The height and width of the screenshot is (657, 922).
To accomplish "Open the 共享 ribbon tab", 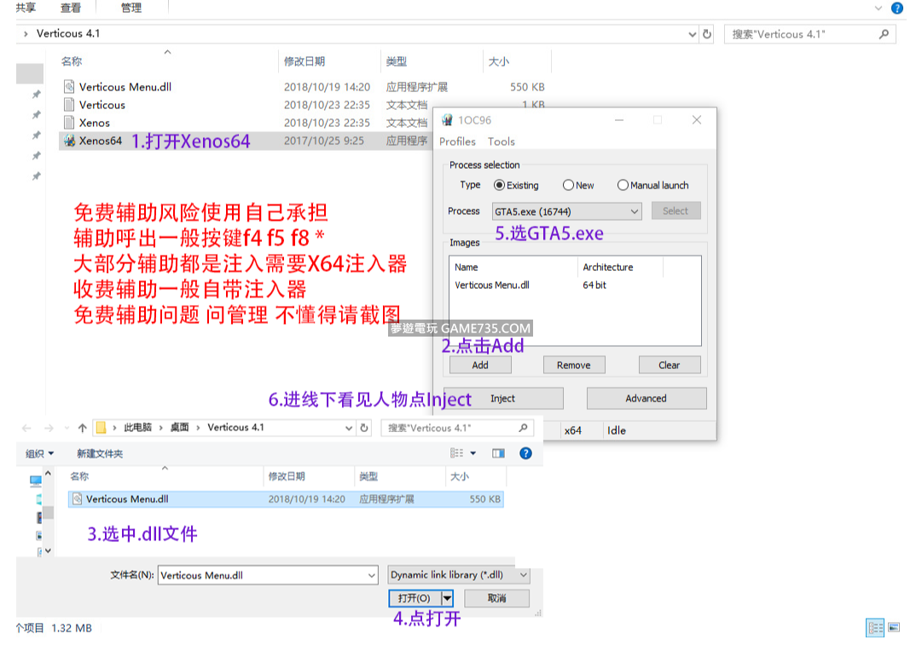I will point(26,8).
